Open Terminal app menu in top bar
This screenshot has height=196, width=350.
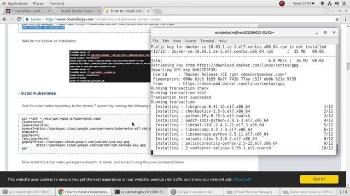57,3
